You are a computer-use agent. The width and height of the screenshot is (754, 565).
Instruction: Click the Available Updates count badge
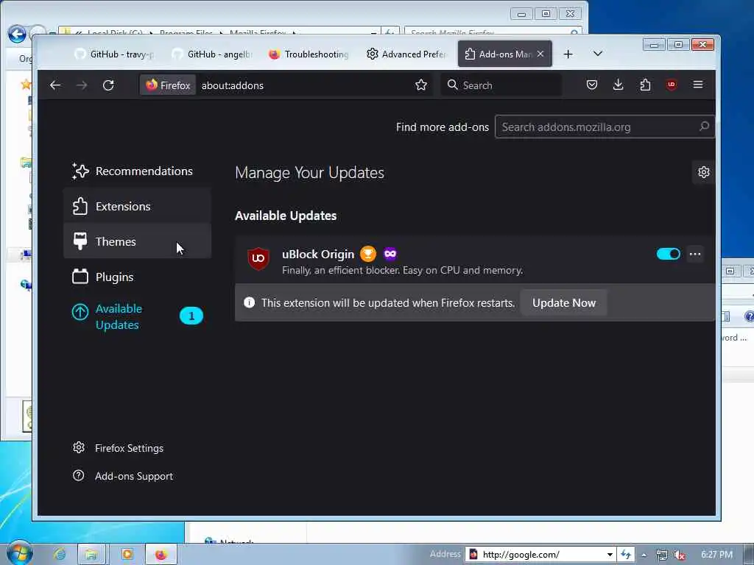pyautogui.click(x=191, y=316)
